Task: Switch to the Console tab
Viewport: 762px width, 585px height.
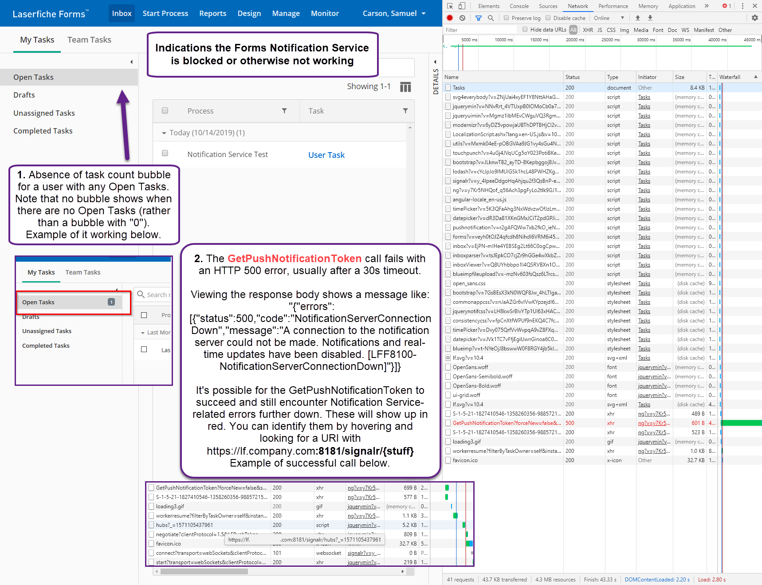Action: click(x=519, y=6)
